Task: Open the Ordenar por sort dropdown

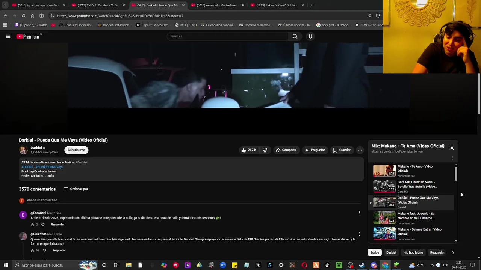Action: (76, 189)
